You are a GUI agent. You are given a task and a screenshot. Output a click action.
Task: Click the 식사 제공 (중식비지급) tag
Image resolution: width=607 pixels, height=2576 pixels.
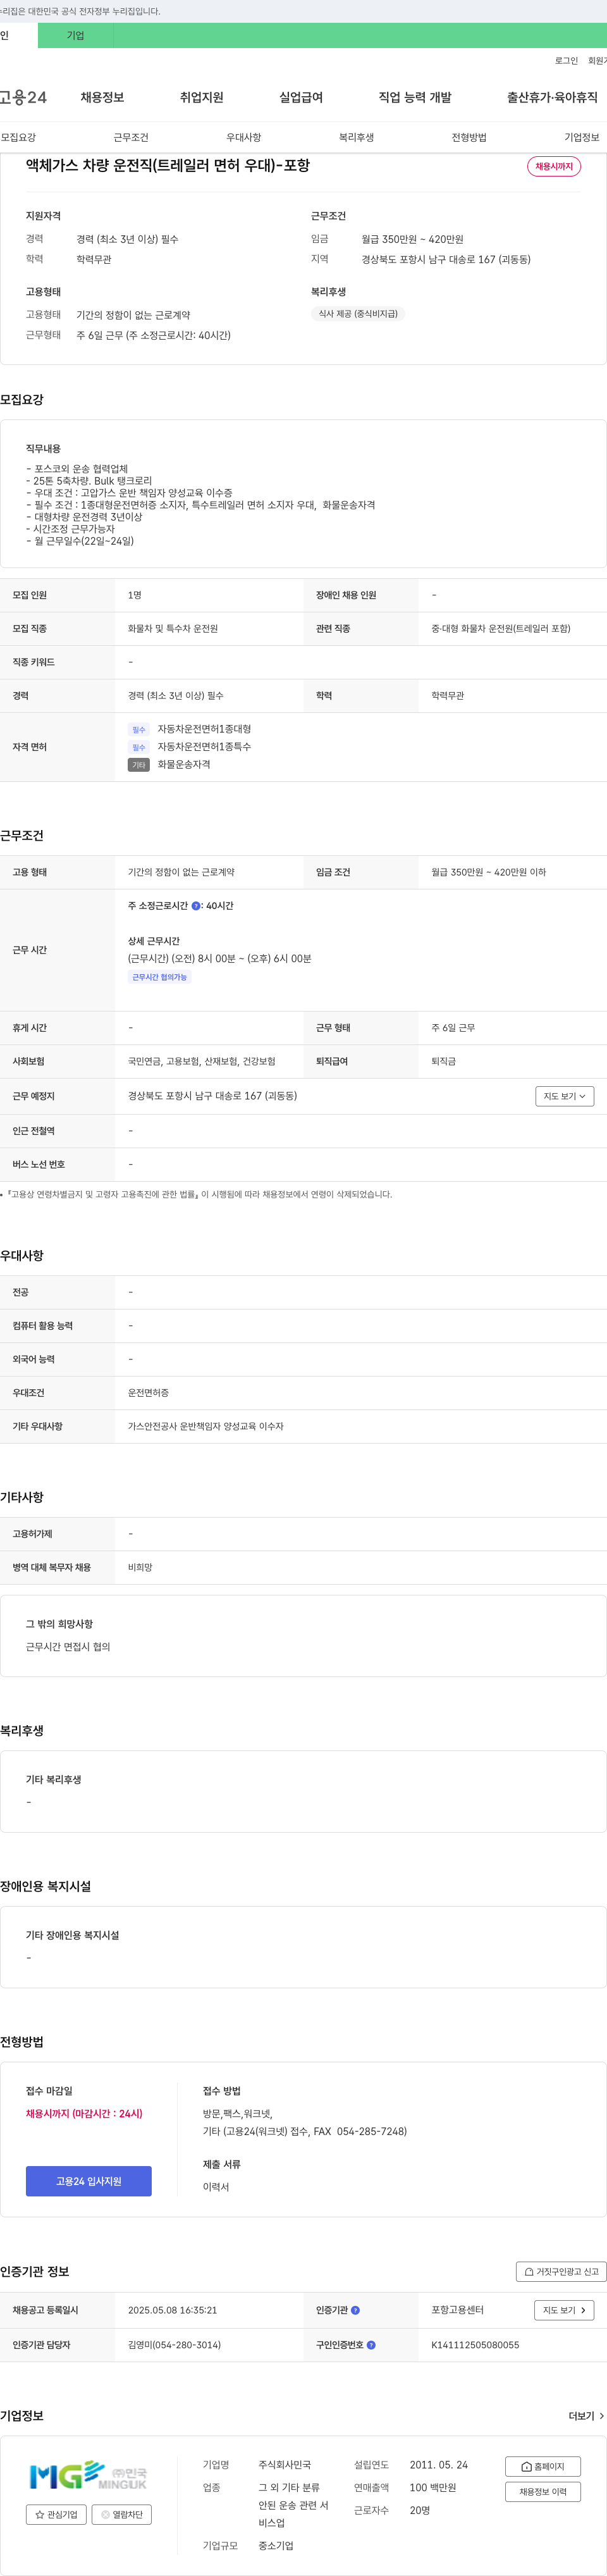click(x=358, y=313)
